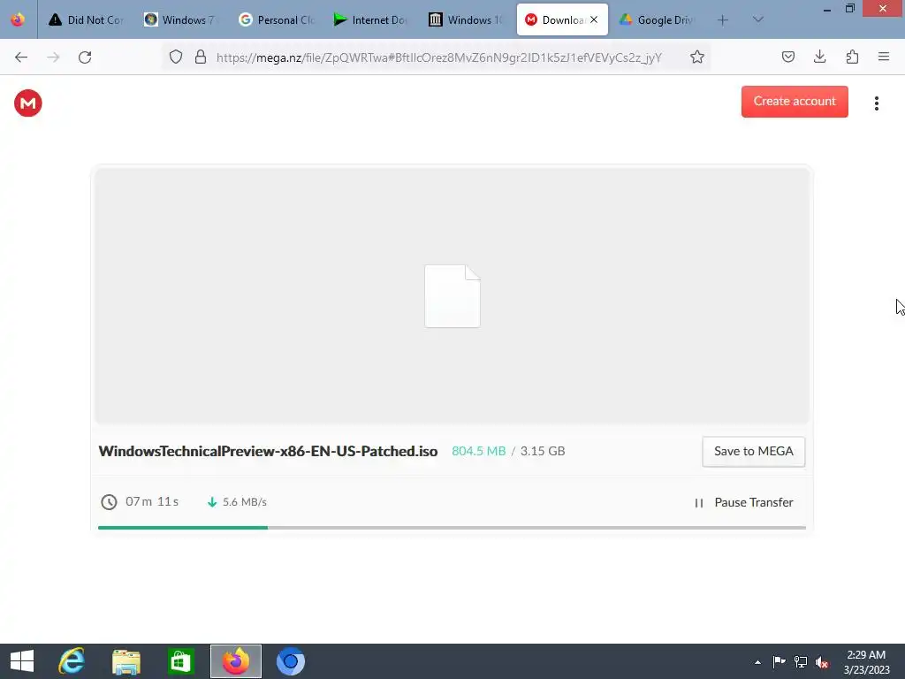
Task: Click the Create account button
Action: (795, 101)
